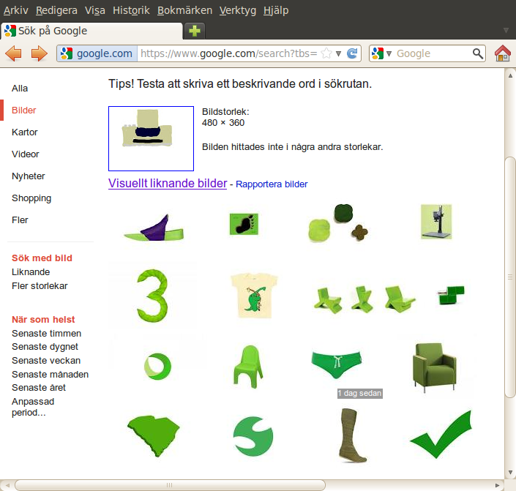Viewport: 516px width, 491px height.
Task: Open the green armchair image
Action: click(435, 367)
